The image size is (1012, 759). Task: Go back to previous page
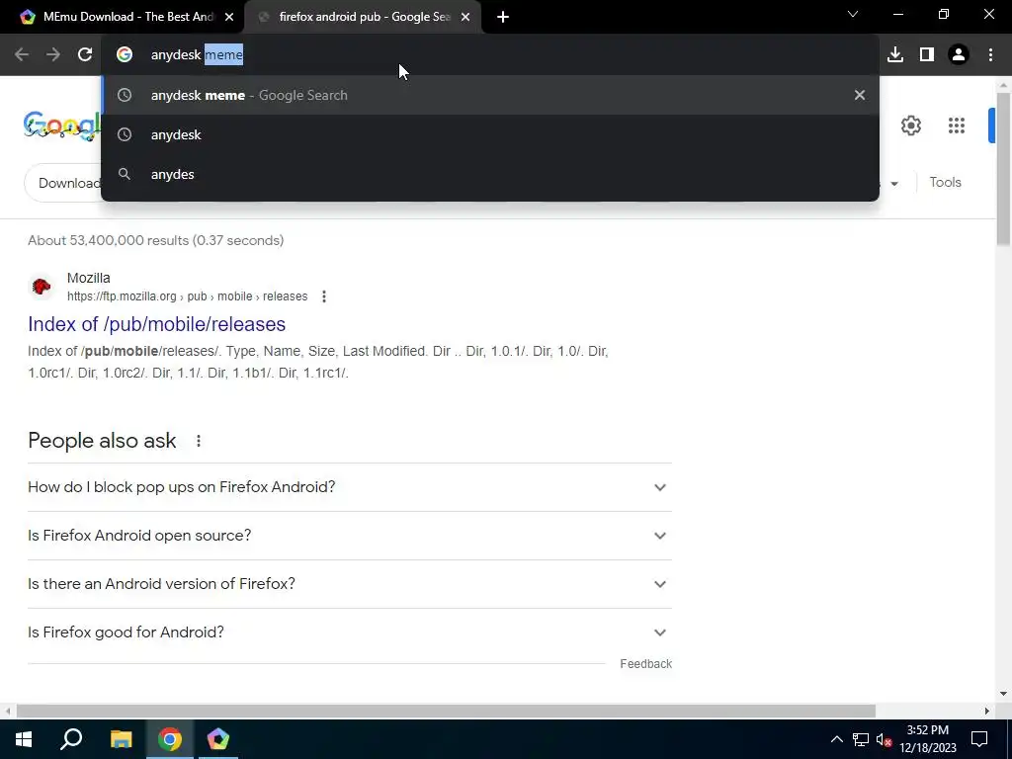(22, 55)
